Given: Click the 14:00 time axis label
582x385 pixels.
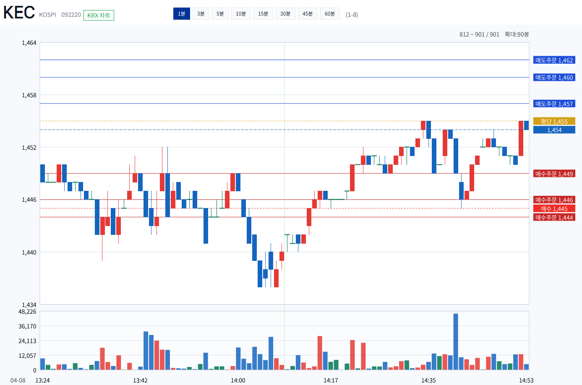Looking at the screenshot, I should coord(238,380).
